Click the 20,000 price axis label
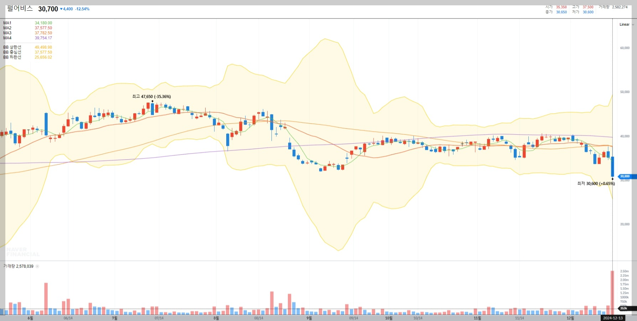 pos(625,224)
